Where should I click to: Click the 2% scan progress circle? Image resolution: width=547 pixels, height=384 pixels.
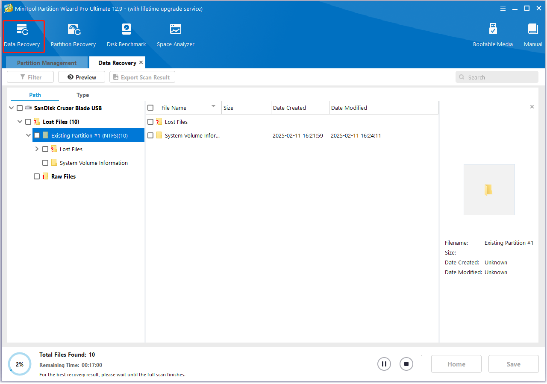(x=20, y=364)
